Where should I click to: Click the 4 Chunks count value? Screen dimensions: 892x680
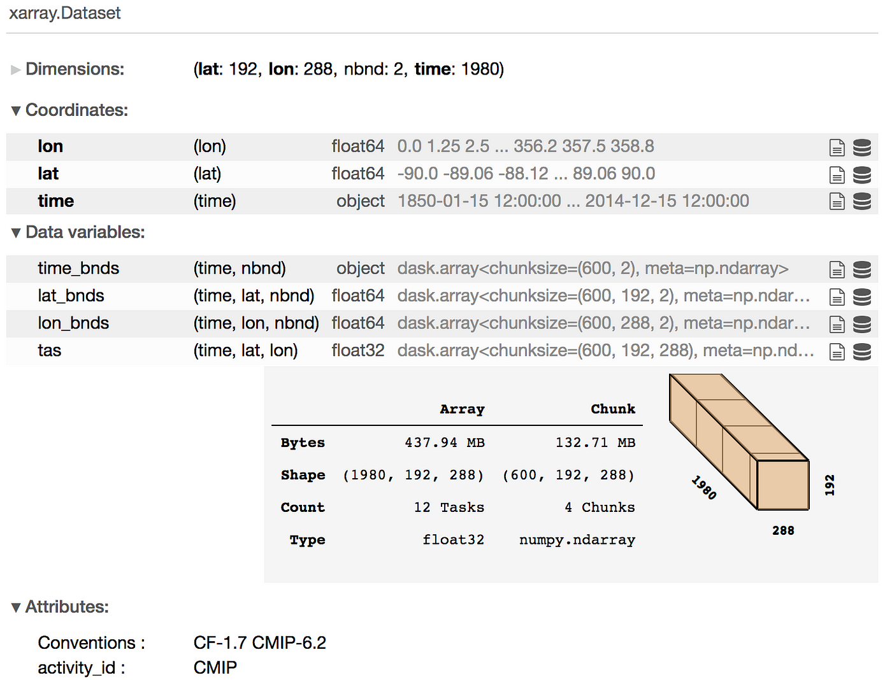600,507
